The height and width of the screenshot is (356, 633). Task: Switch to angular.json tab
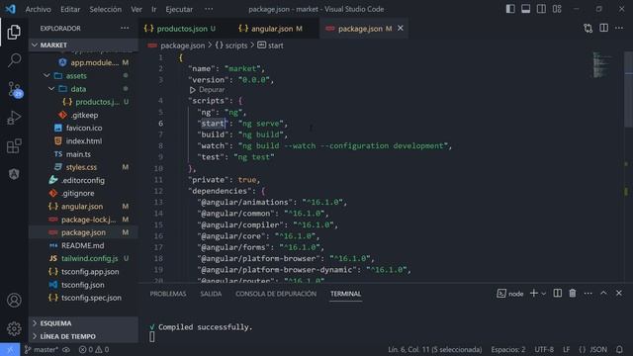pyautogui.click(x=270, y=29)
